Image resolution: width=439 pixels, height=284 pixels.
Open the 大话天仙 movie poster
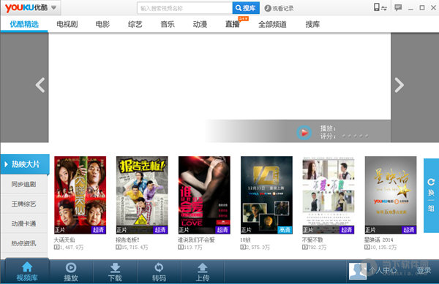pyautogui.click(x=80, y=195)
